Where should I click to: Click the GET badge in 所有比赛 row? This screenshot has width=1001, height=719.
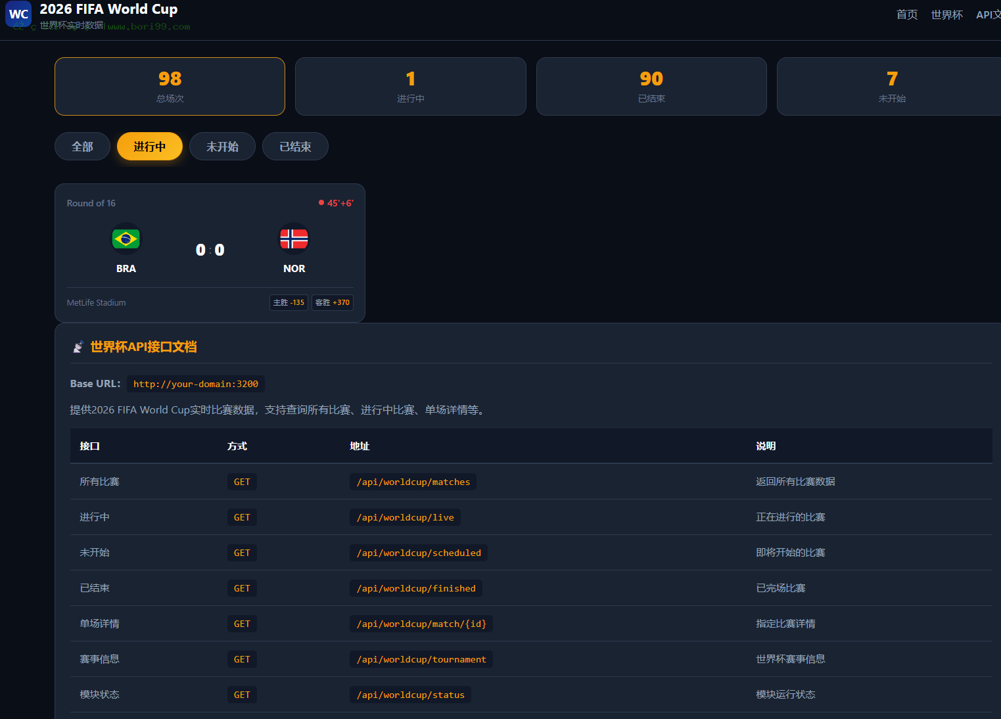coord(242,482)
